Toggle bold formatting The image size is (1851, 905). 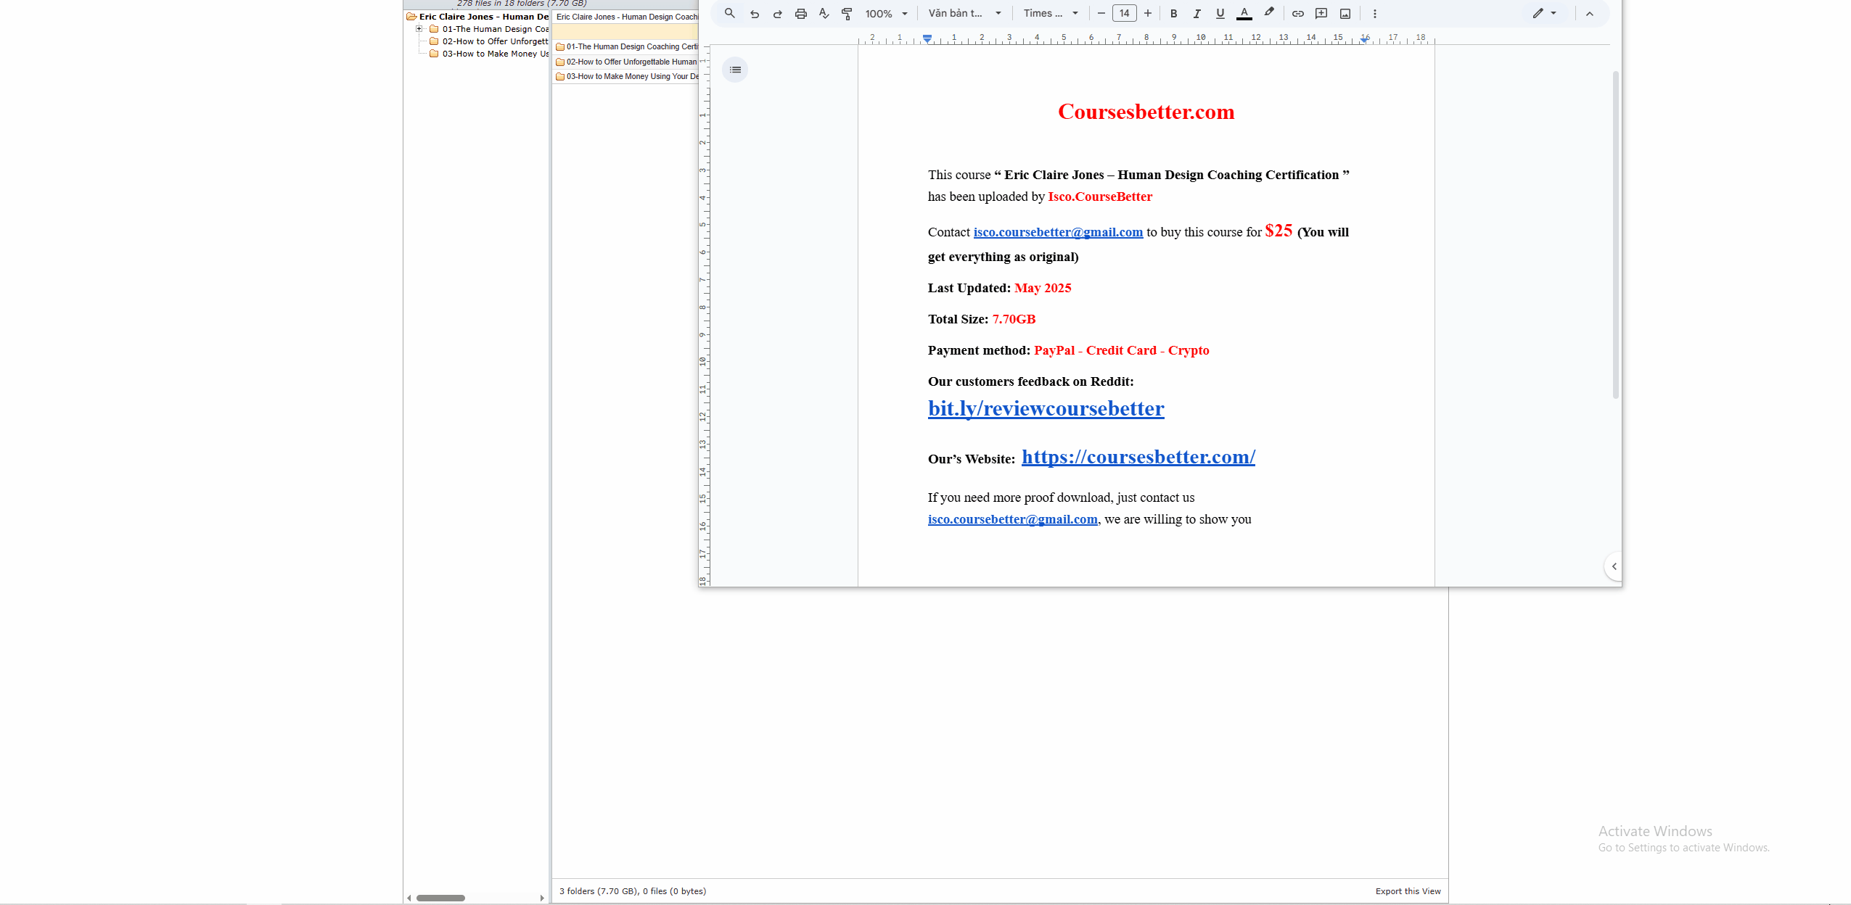click(x=1173, y=13)
